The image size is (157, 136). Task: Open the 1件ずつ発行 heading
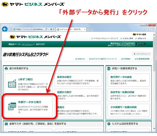tap(25, 80)
